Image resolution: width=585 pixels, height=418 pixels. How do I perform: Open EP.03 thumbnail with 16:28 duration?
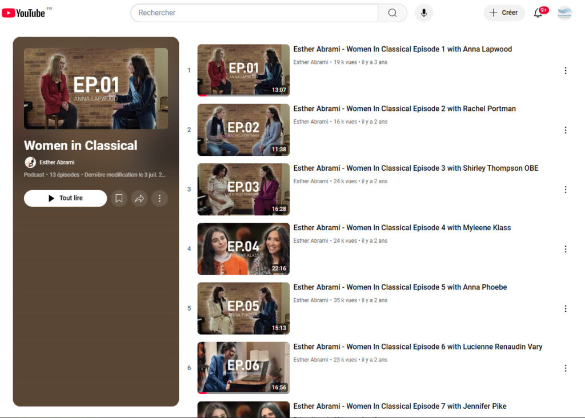(x=243, y=189)
